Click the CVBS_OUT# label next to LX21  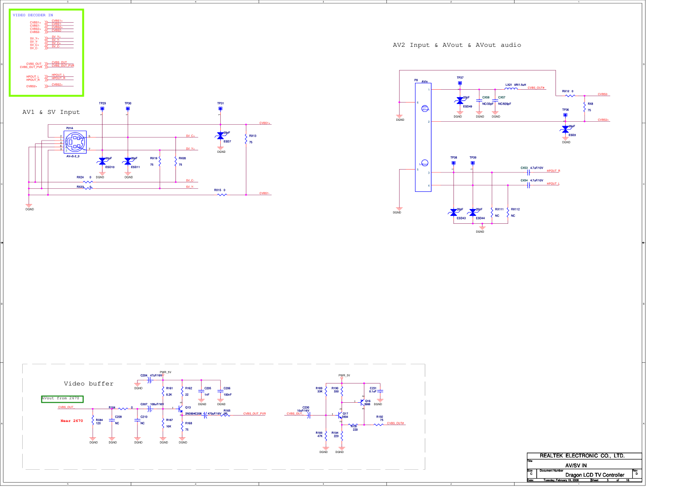pyautogui.click(x=536, y=88)
